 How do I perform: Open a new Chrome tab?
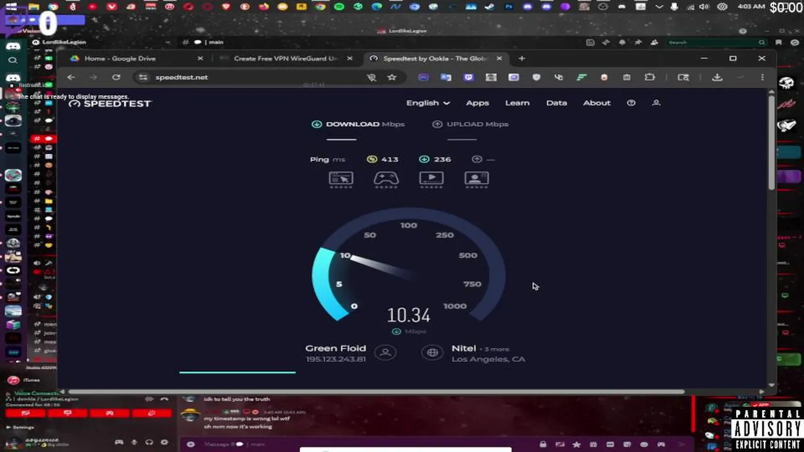click(521, 58)
